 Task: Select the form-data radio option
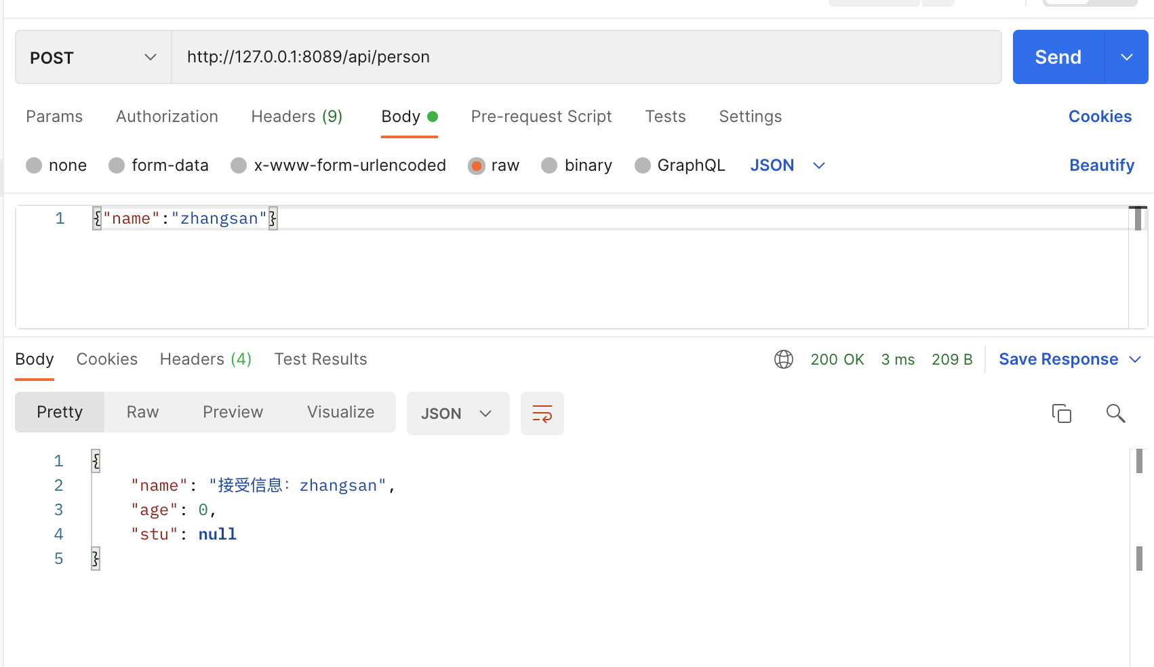pyautogui.click(x=117, y=166)
